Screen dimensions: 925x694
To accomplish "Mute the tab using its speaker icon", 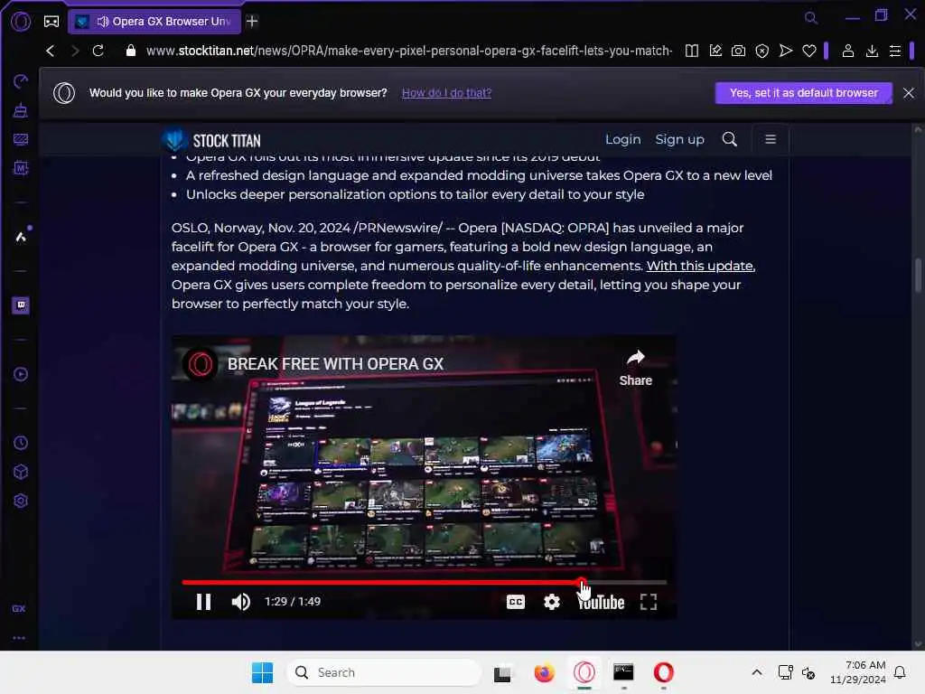I will coord(103,22).
